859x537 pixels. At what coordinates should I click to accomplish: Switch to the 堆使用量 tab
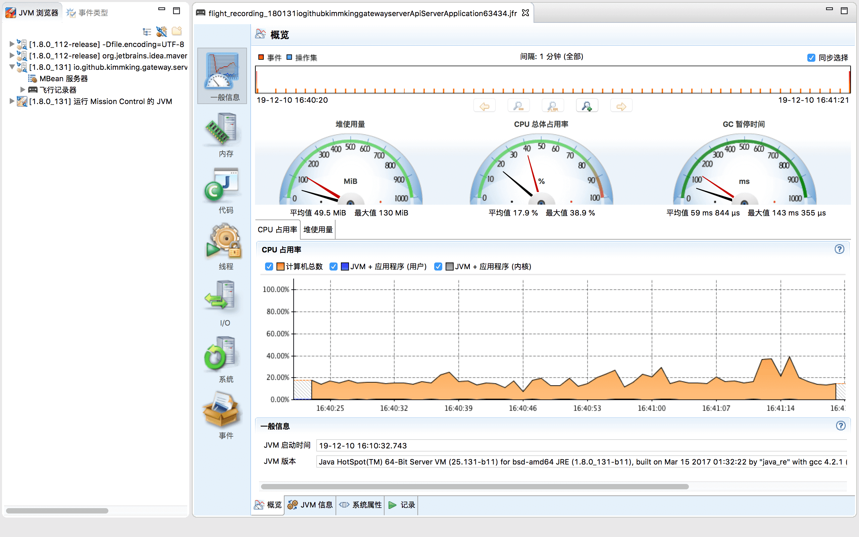318,230
